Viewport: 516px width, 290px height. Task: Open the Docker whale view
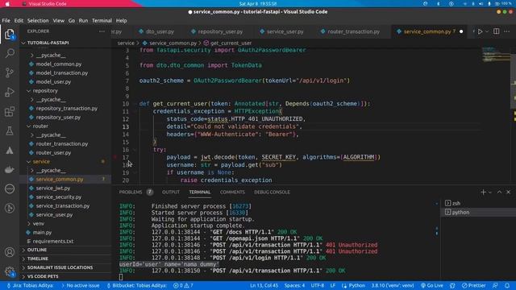point(10,169)
